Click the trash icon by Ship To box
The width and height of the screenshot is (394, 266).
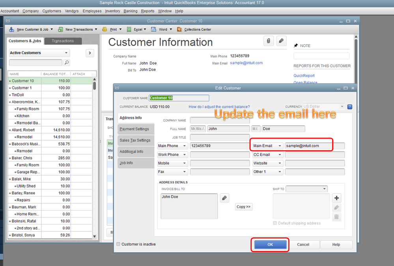(336, 217)
